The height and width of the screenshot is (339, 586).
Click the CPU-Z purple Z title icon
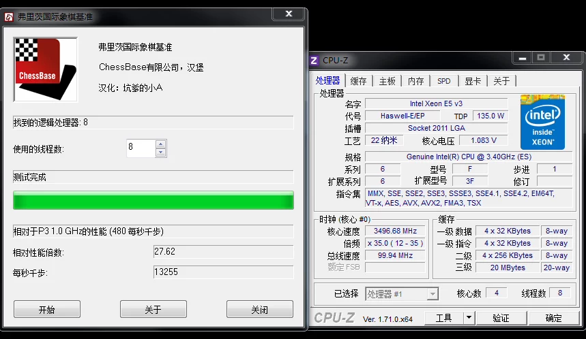314,61
